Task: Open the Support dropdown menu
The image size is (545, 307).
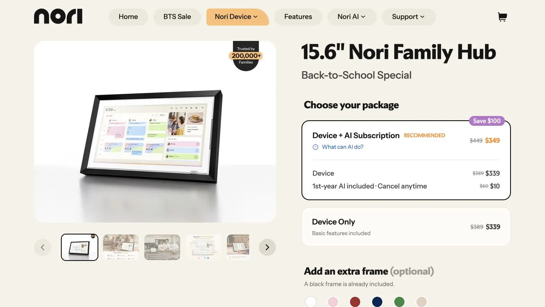Action: [x=408, y=17]
